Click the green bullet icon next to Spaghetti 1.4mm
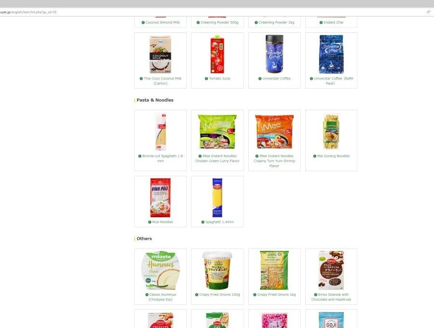The image size is (434, 328). tap(203, 222)
